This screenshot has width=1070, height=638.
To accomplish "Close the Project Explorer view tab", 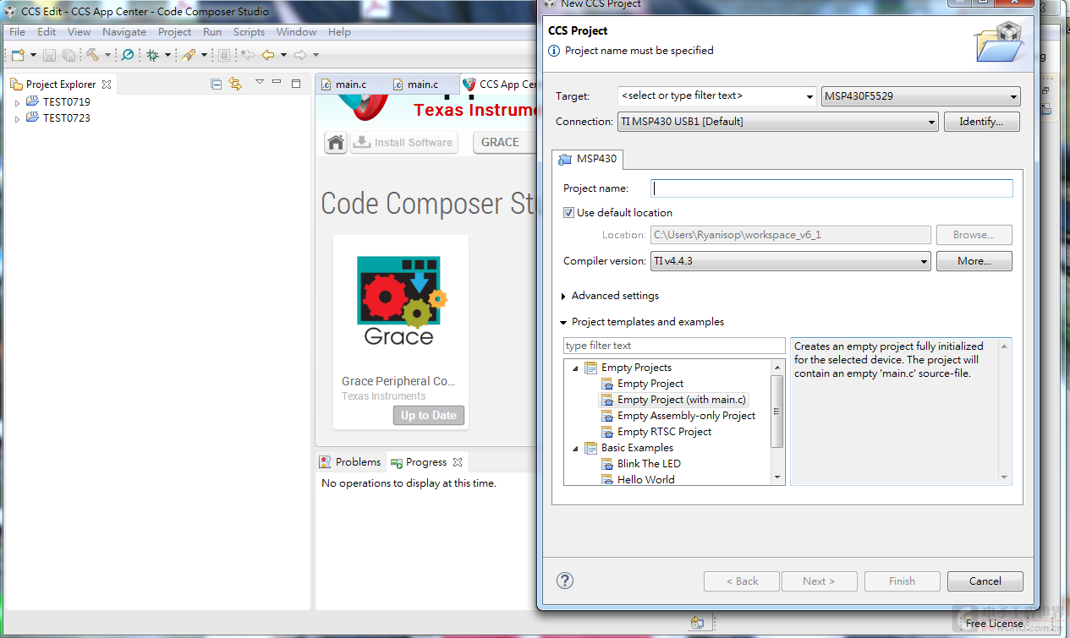I will [x=106, y=85].
